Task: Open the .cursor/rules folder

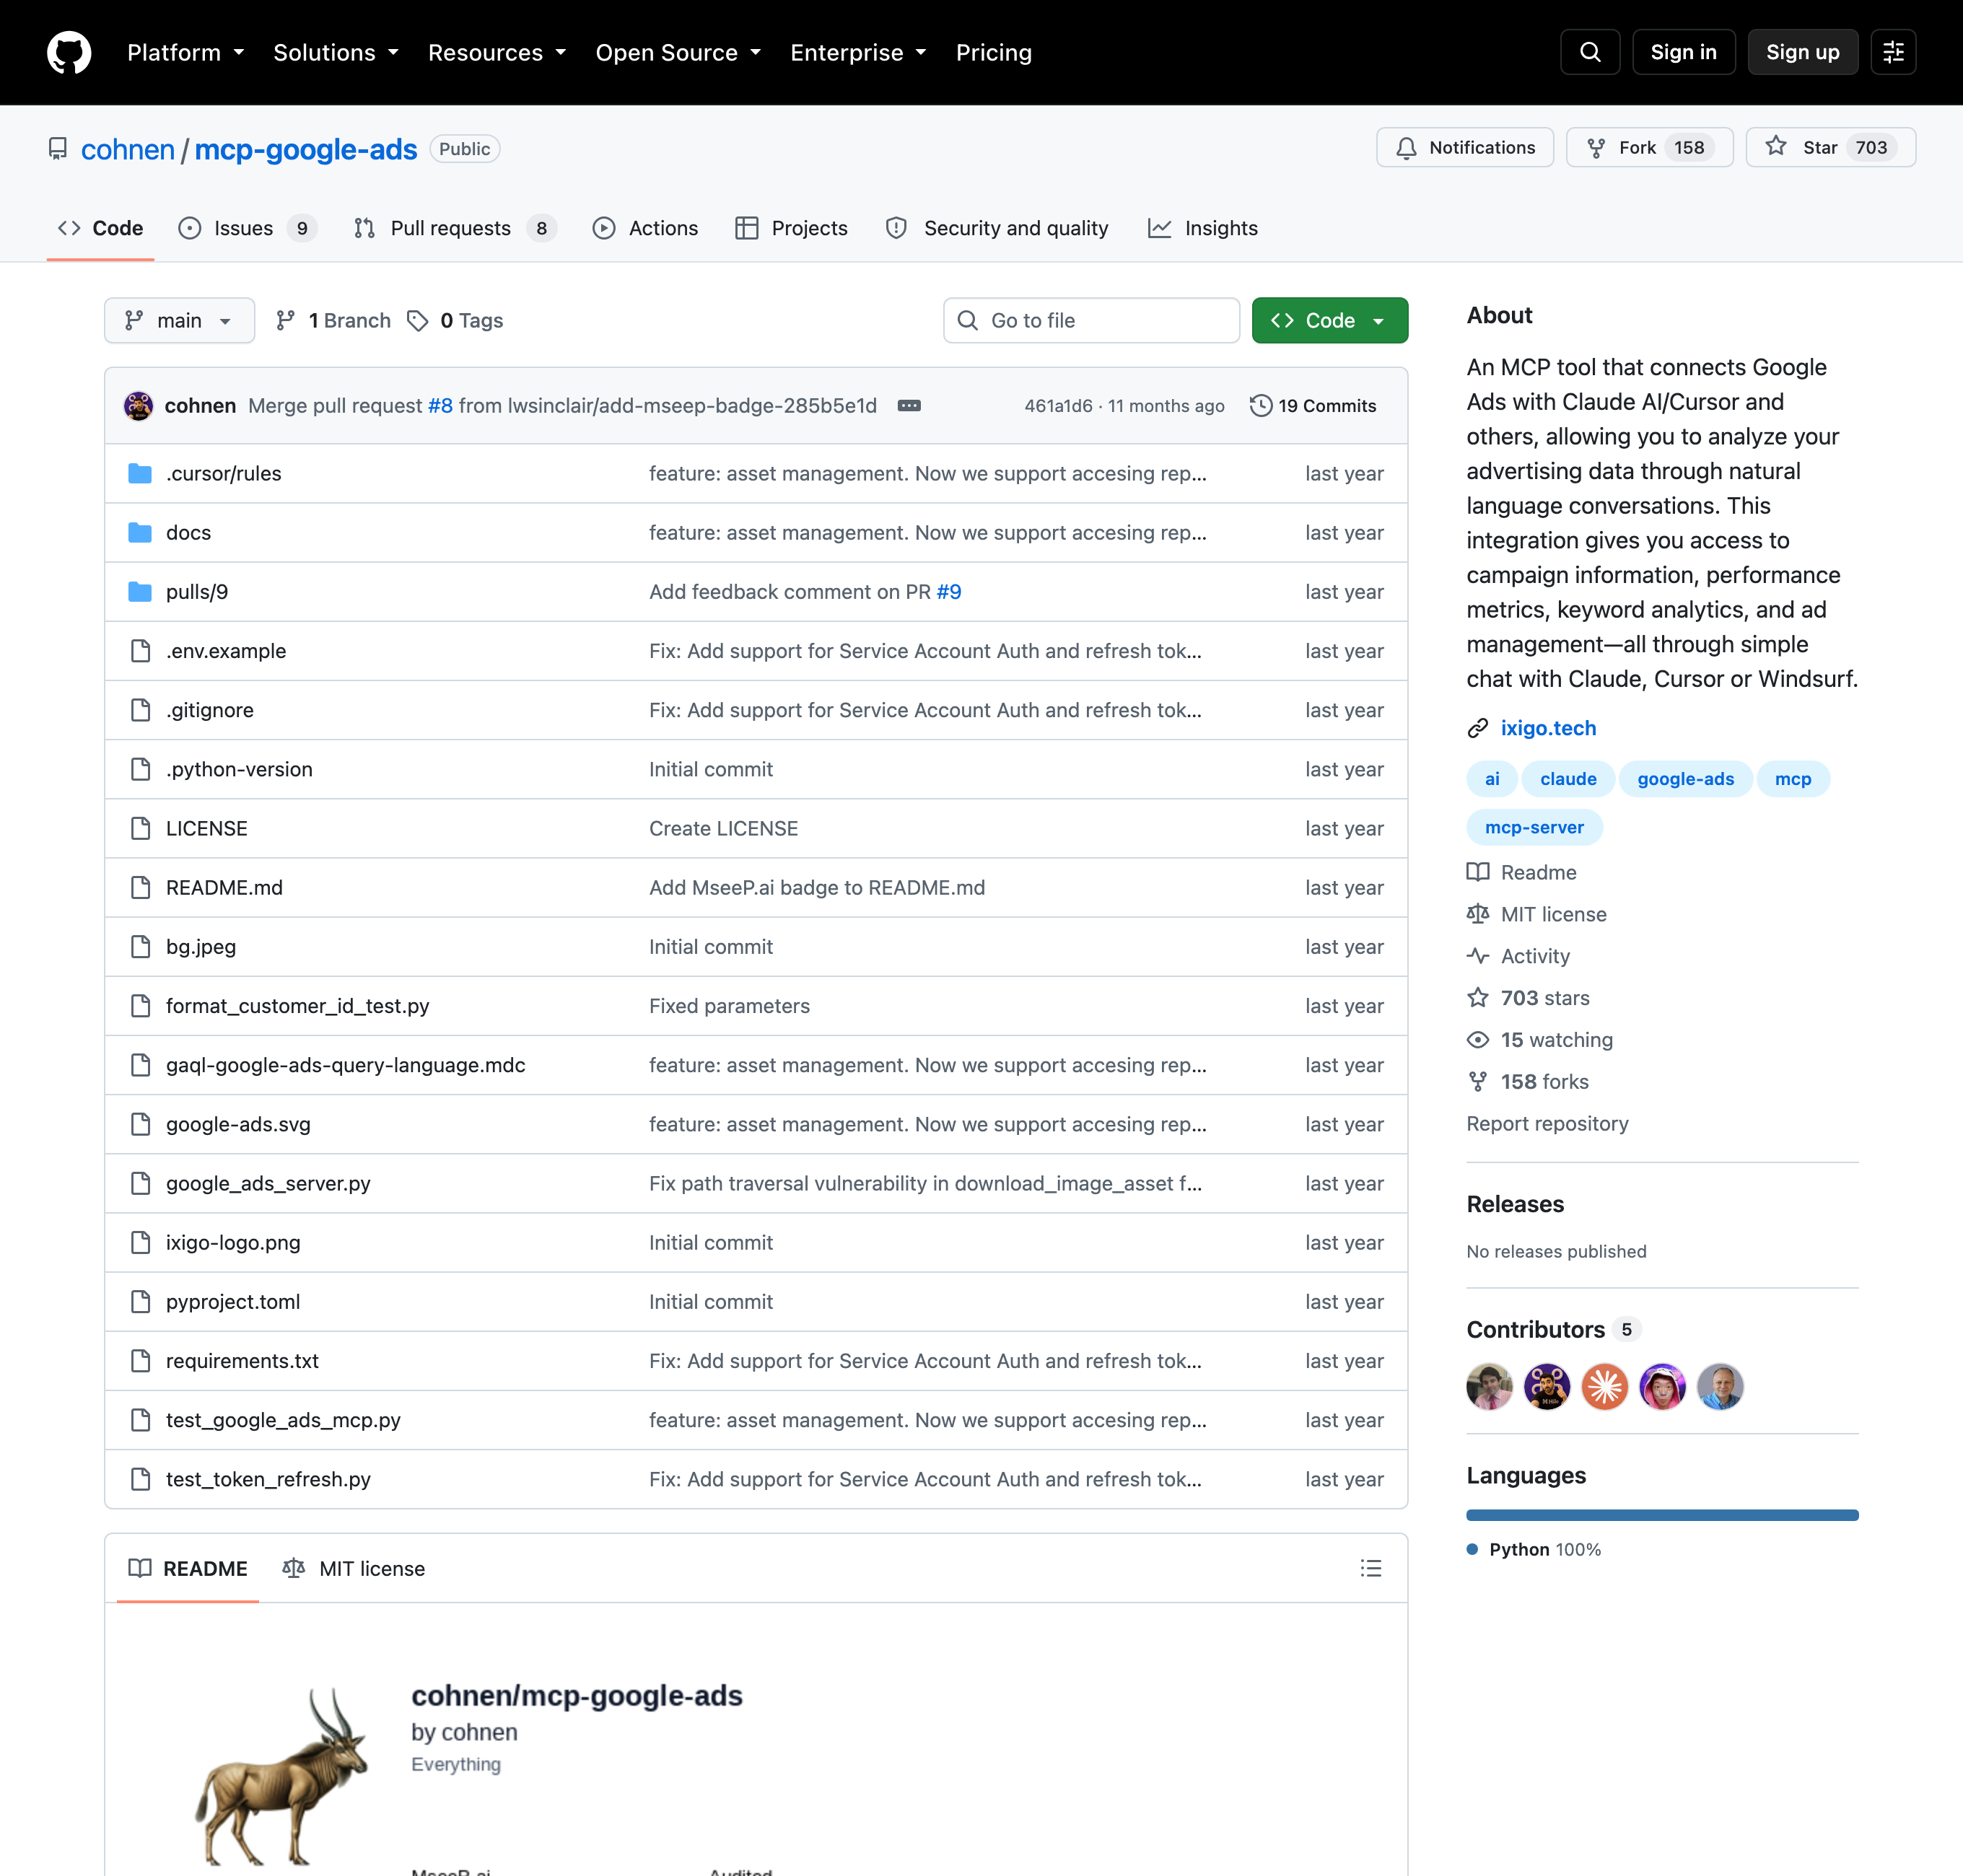Action: (223, 473)
